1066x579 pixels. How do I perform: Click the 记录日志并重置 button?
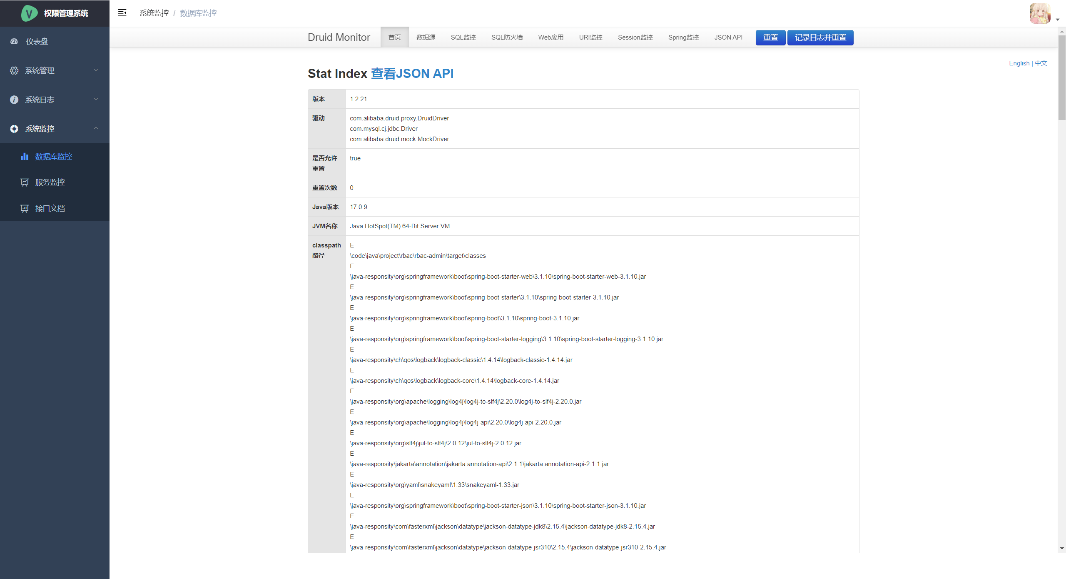click(x=820, y=37)
